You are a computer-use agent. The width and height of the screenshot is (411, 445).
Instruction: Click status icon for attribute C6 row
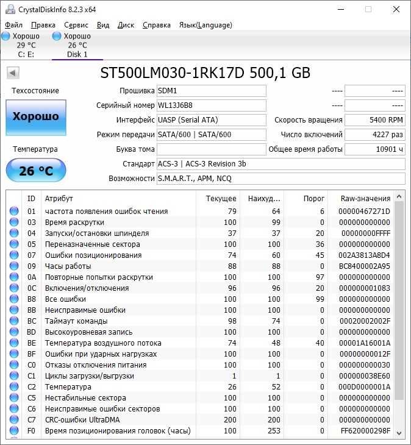pyautogui.click(x=14, y=408)
